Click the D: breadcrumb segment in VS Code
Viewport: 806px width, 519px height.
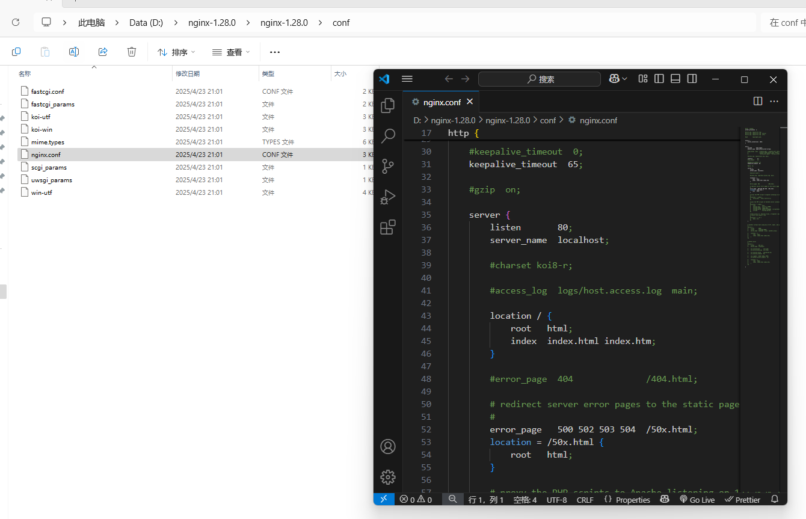coord(417,120)
